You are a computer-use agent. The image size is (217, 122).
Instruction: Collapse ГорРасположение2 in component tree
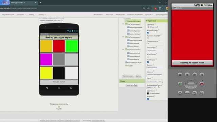123,37
